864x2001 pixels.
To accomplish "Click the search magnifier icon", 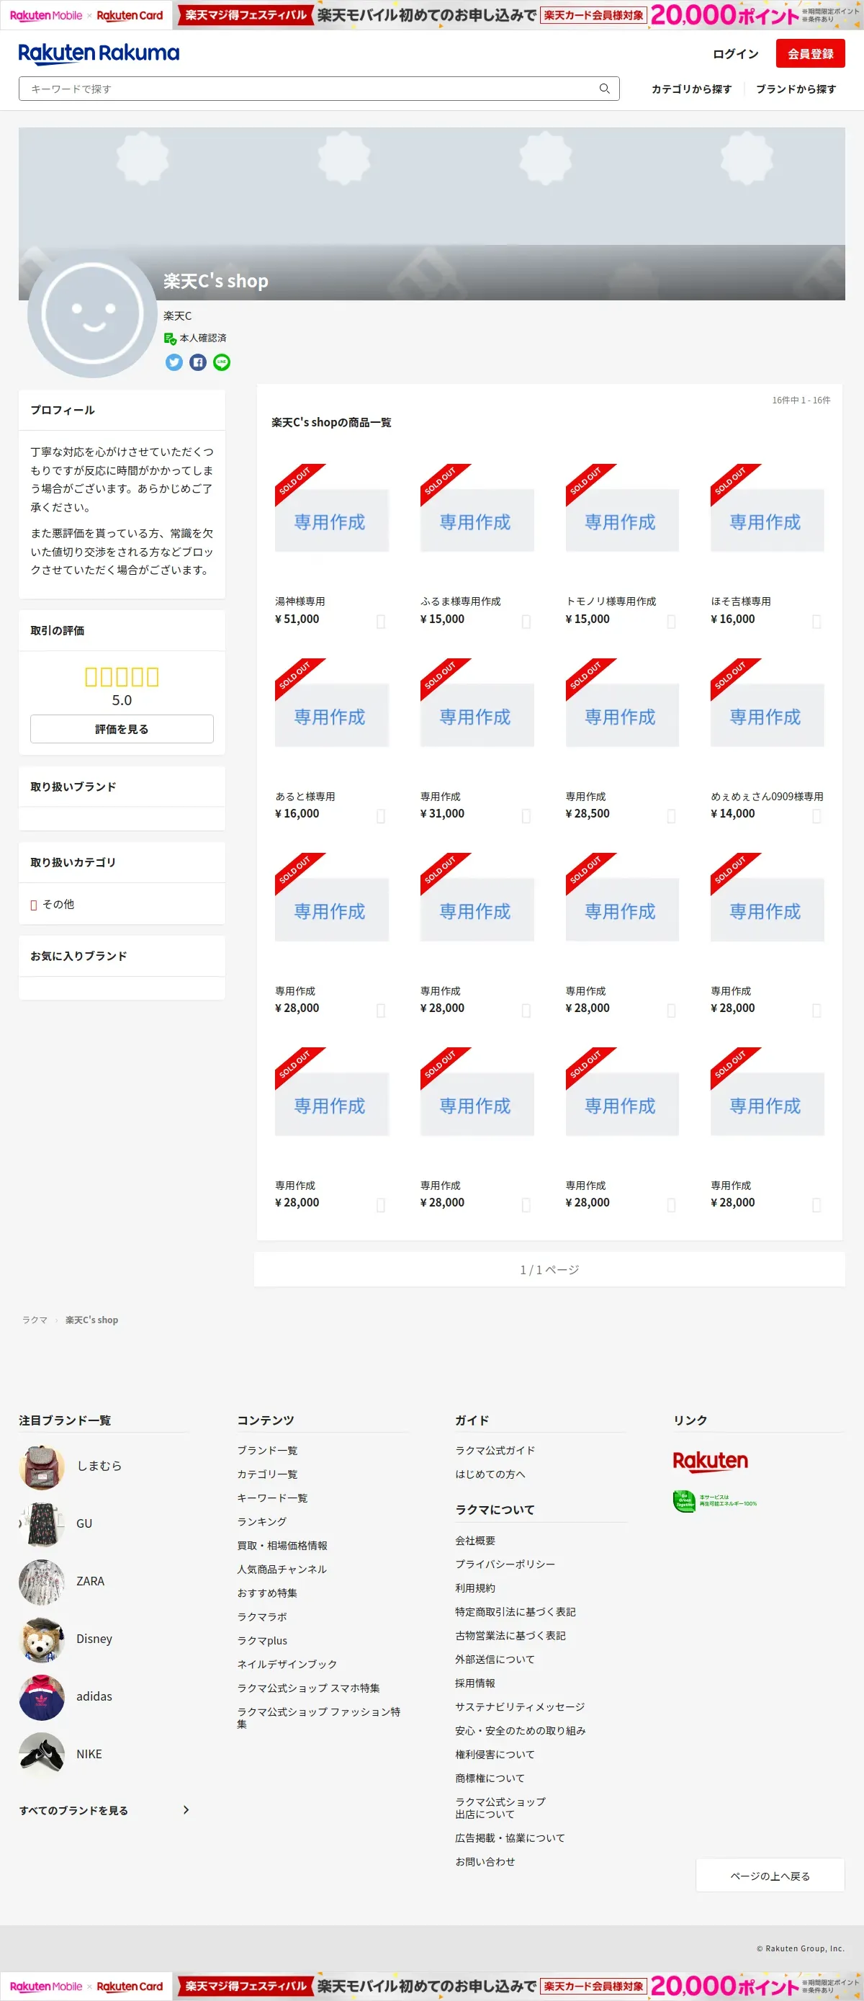I will pos(604,89).
